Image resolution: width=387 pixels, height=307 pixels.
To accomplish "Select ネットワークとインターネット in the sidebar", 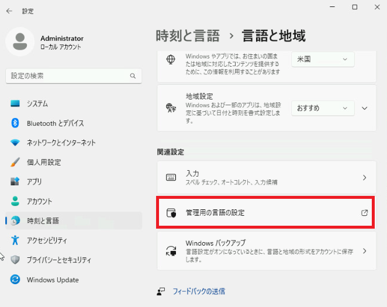I will point(74,143).
